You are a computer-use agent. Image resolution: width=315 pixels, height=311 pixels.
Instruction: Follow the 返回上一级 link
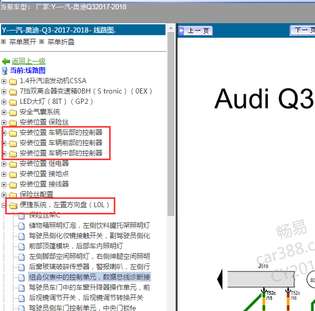coord(28,61)
